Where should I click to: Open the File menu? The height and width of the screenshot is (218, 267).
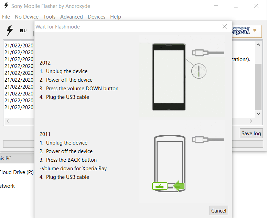[x=6, y=17]
